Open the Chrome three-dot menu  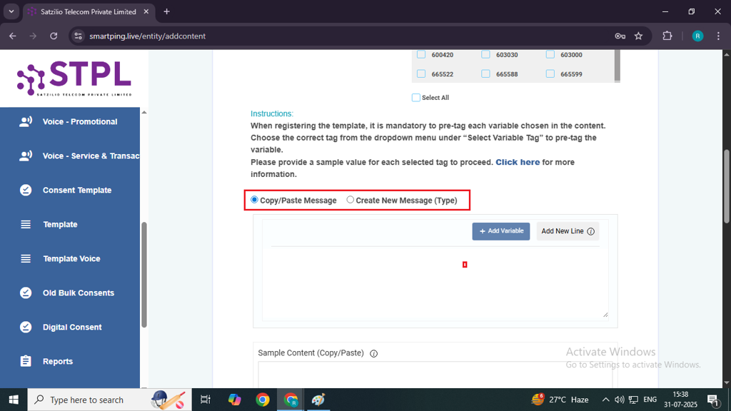[x=718, y=36]
